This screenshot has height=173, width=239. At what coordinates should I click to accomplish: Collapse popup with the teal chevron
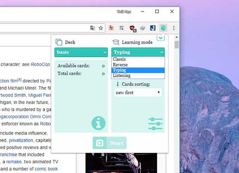(161, 38)
